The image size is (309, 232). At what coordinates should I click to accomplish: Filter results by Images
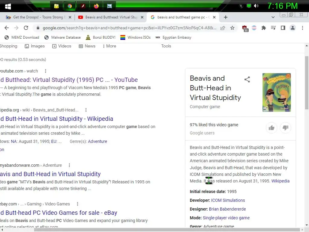click(35, 46)
